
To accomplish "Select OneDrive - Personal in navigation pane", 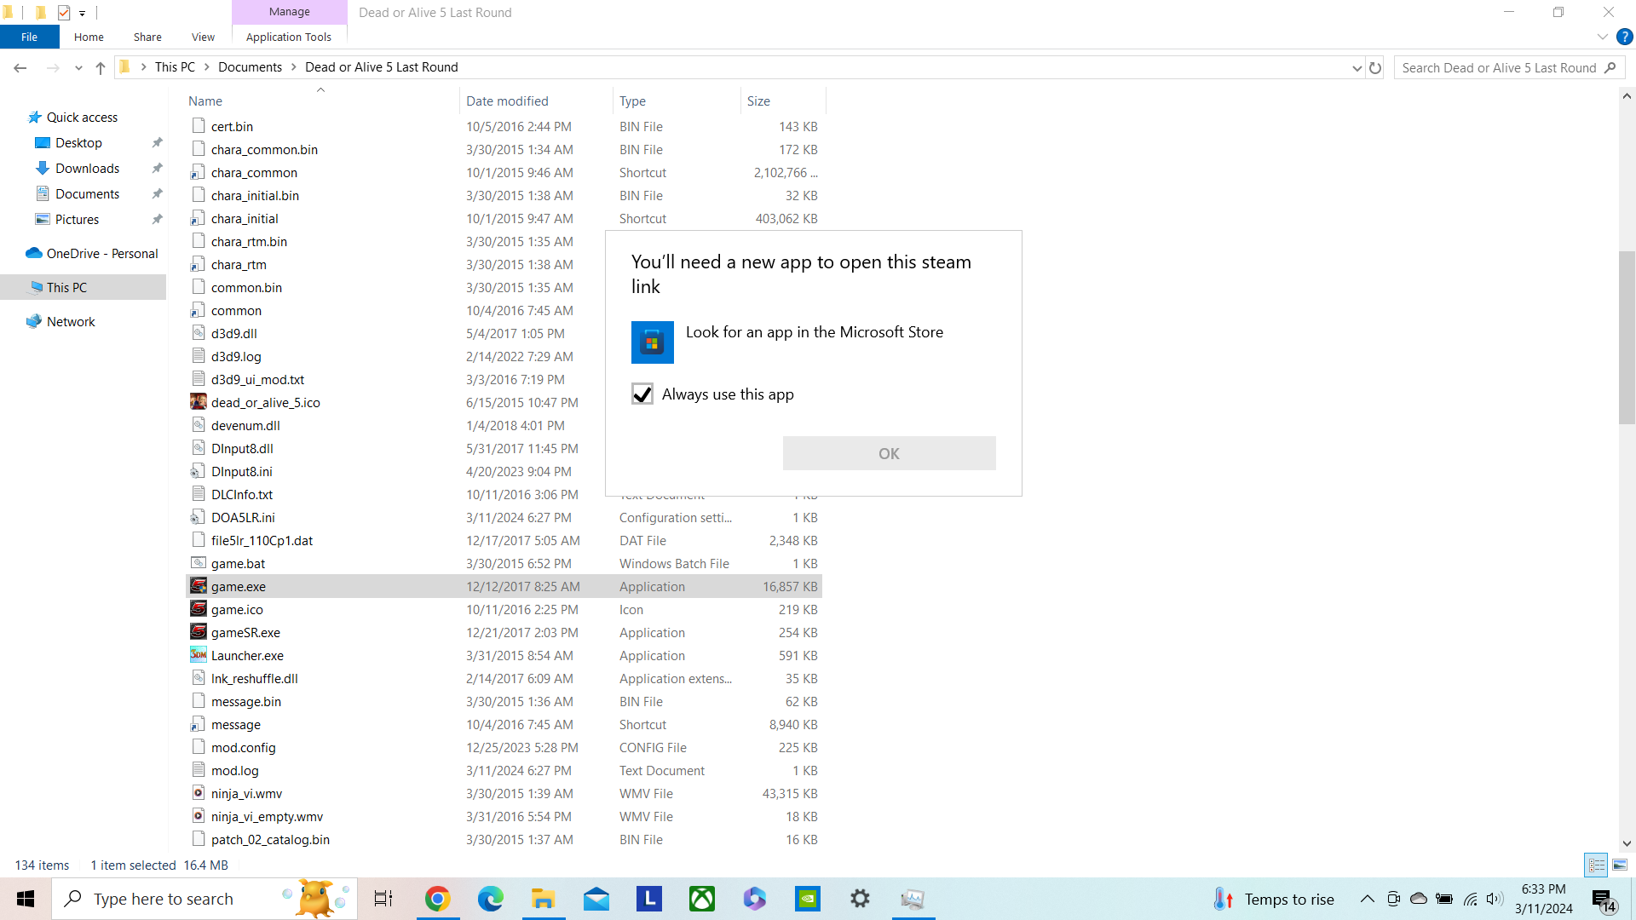I will pyautogui.click(x=101, y=253).
